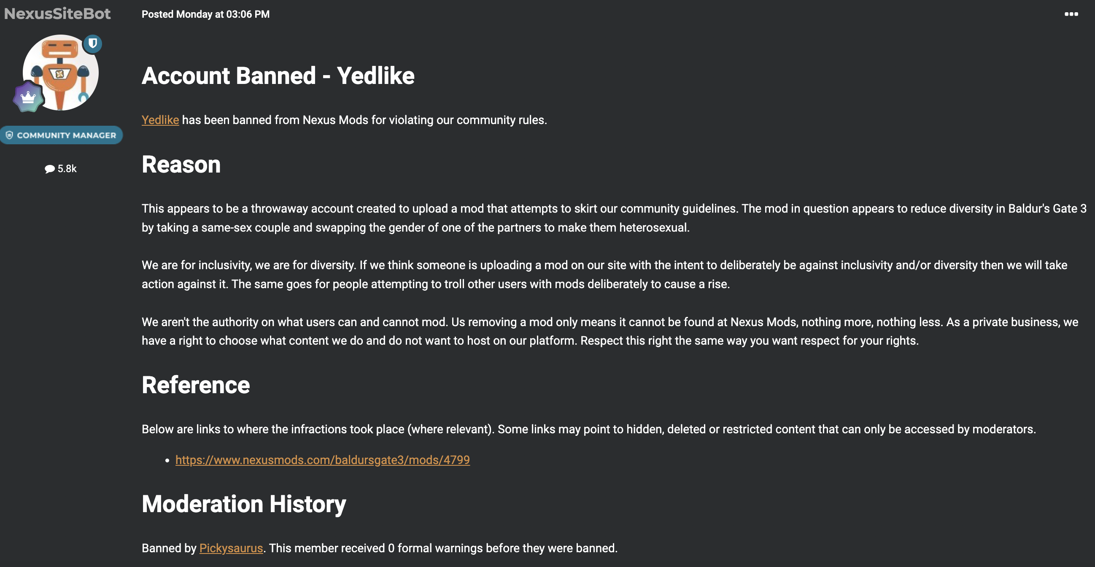This screenshot has height=567, width=1095.
Task: Click the 5.8k post count number
Action: (x=67, y=169)
